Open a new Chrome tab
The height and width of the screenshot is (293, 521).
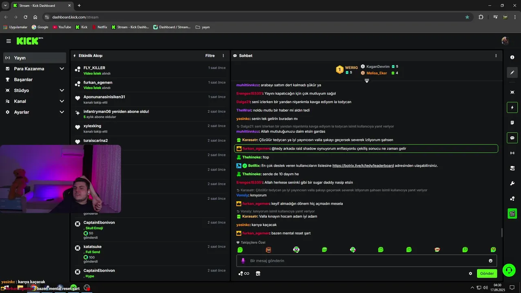tap(79, 6)
